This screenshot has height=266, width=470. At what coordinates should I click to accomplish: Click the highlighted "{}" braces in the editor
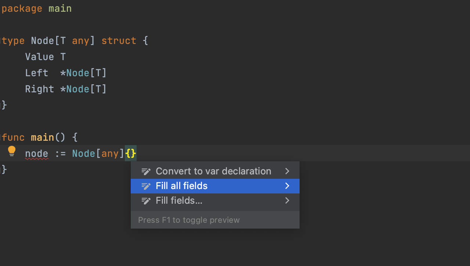(131, 153)
